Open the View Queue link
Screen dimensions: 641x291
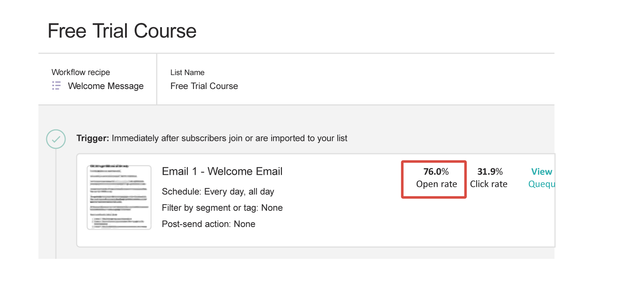pos(541,178)
